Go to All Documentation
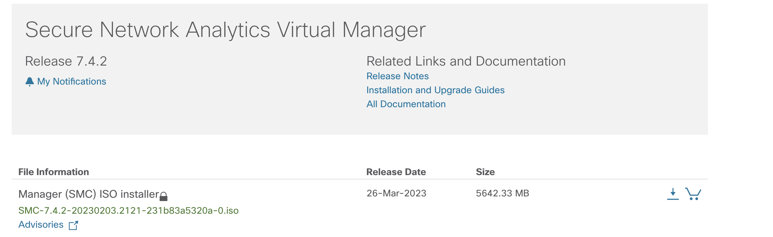The height and width of the screenshot is (237, 773). click(406, 104)
